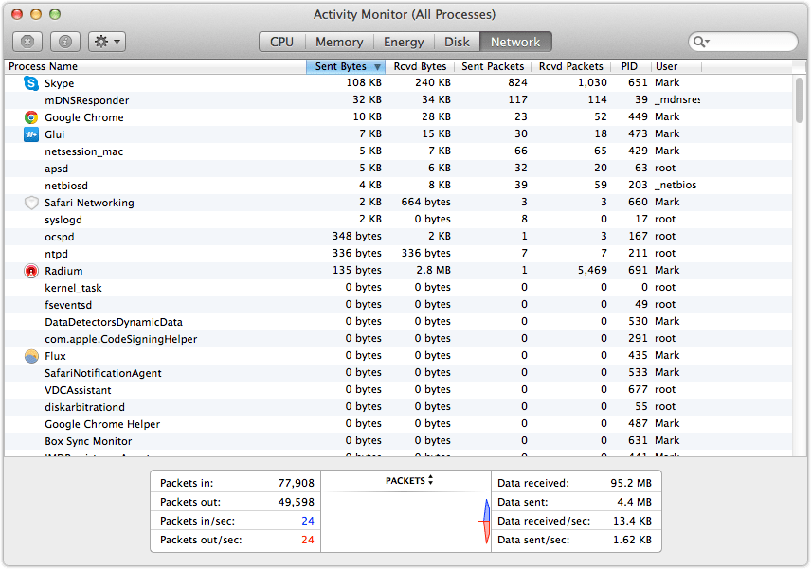The width and height of the screenshot is (811, 569).
Task: Sort by Rcvd Packets column
Action: pyautogui.click(x=570, y=66)
